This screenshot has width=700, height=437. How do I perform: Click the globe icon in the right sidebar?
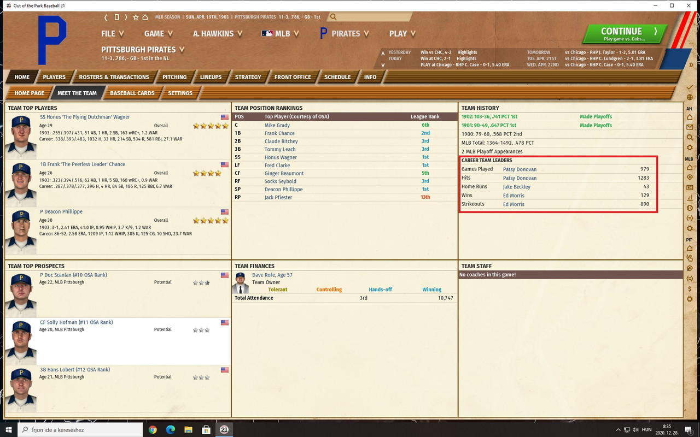690,98
